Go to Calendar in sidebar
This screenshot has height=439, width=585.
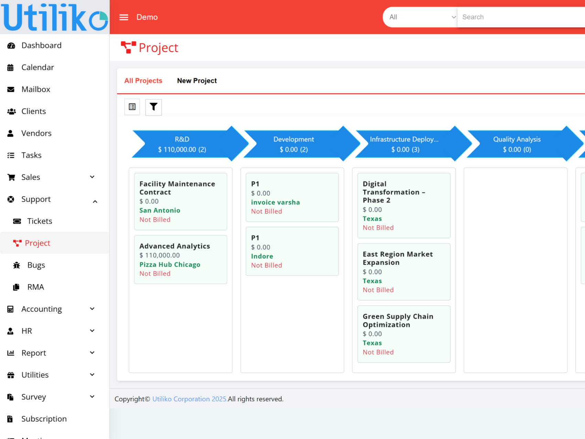pos(37,67)
